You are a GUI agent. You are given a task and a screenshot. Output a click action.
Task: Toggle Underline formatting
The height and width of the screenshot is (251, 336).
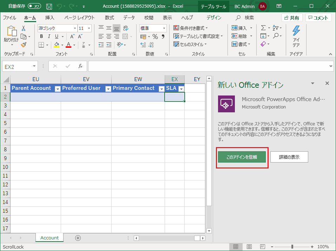(57, 37)
